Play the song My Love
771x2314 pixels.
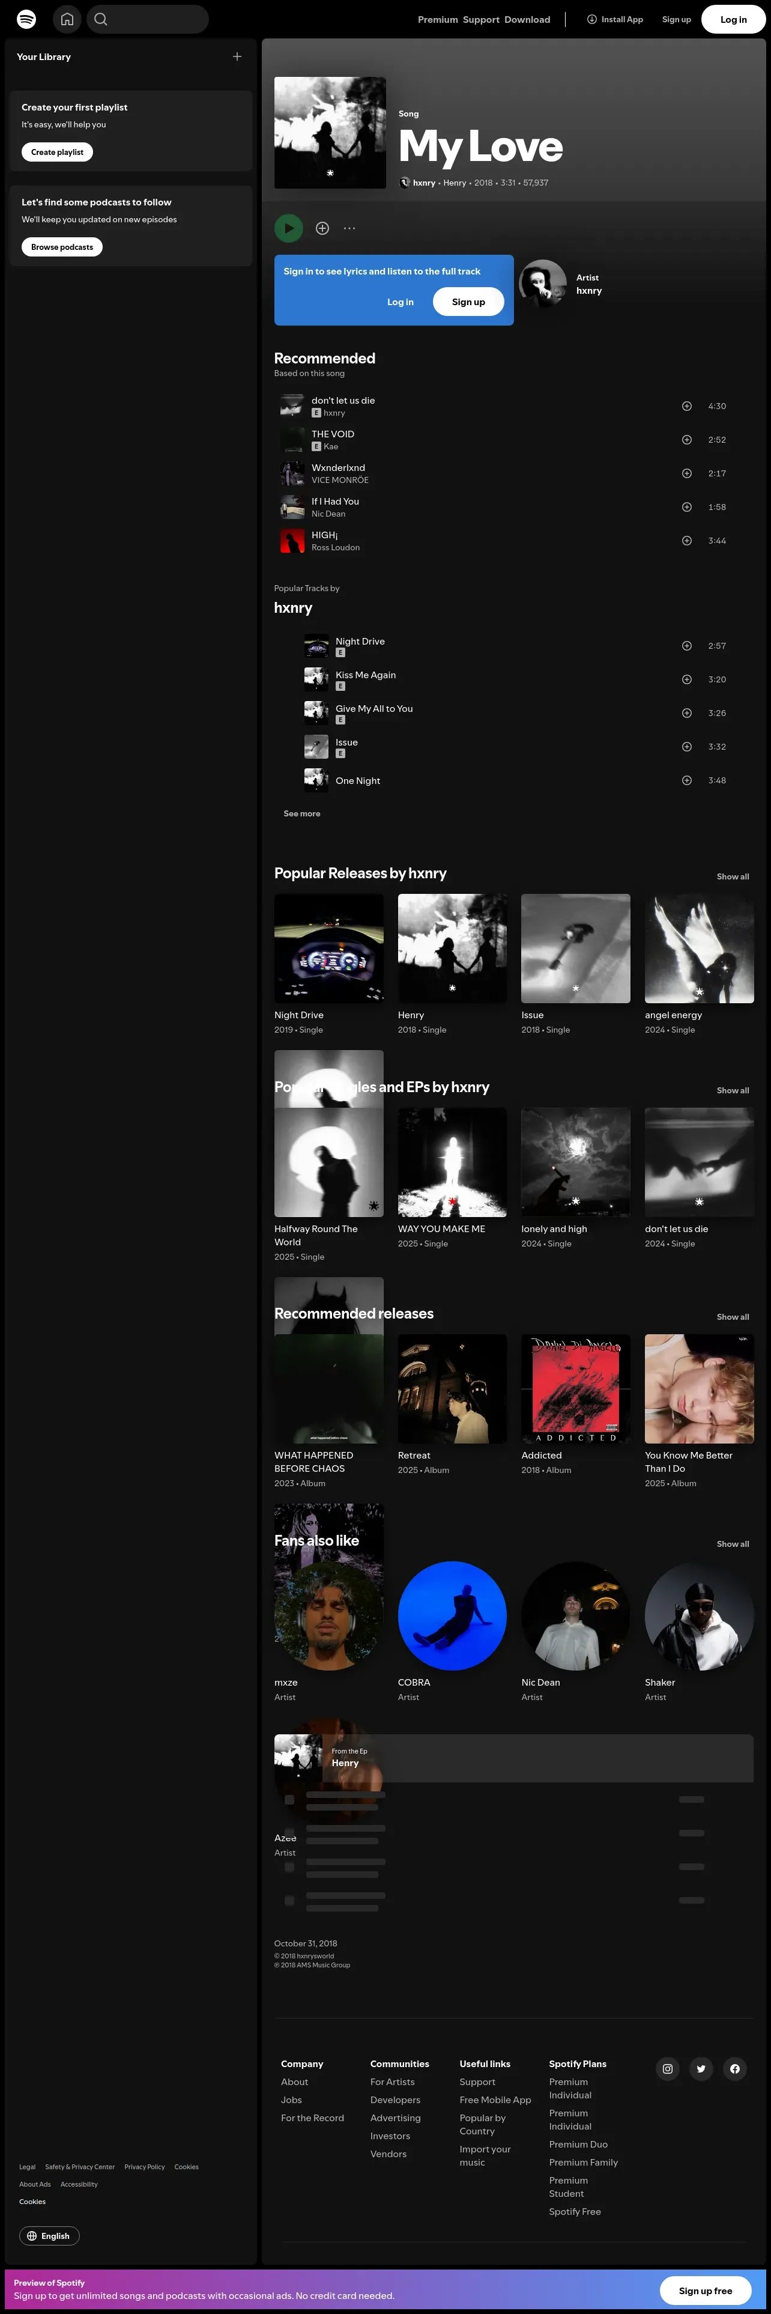[289, 228]
